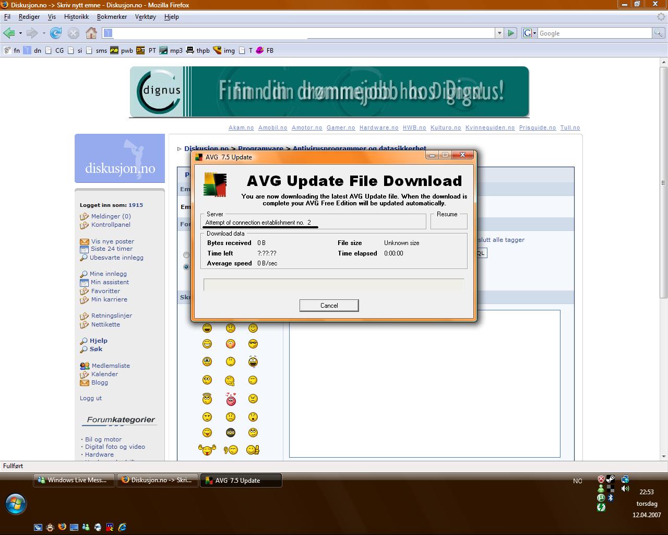Reload the page with the refresh icon
Screen dimensions: 668x535
tap(56, 33)
